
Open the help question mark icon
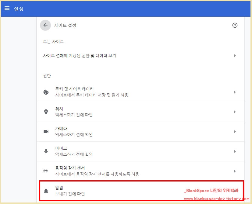pyautogui.click(x=235, y=25)
